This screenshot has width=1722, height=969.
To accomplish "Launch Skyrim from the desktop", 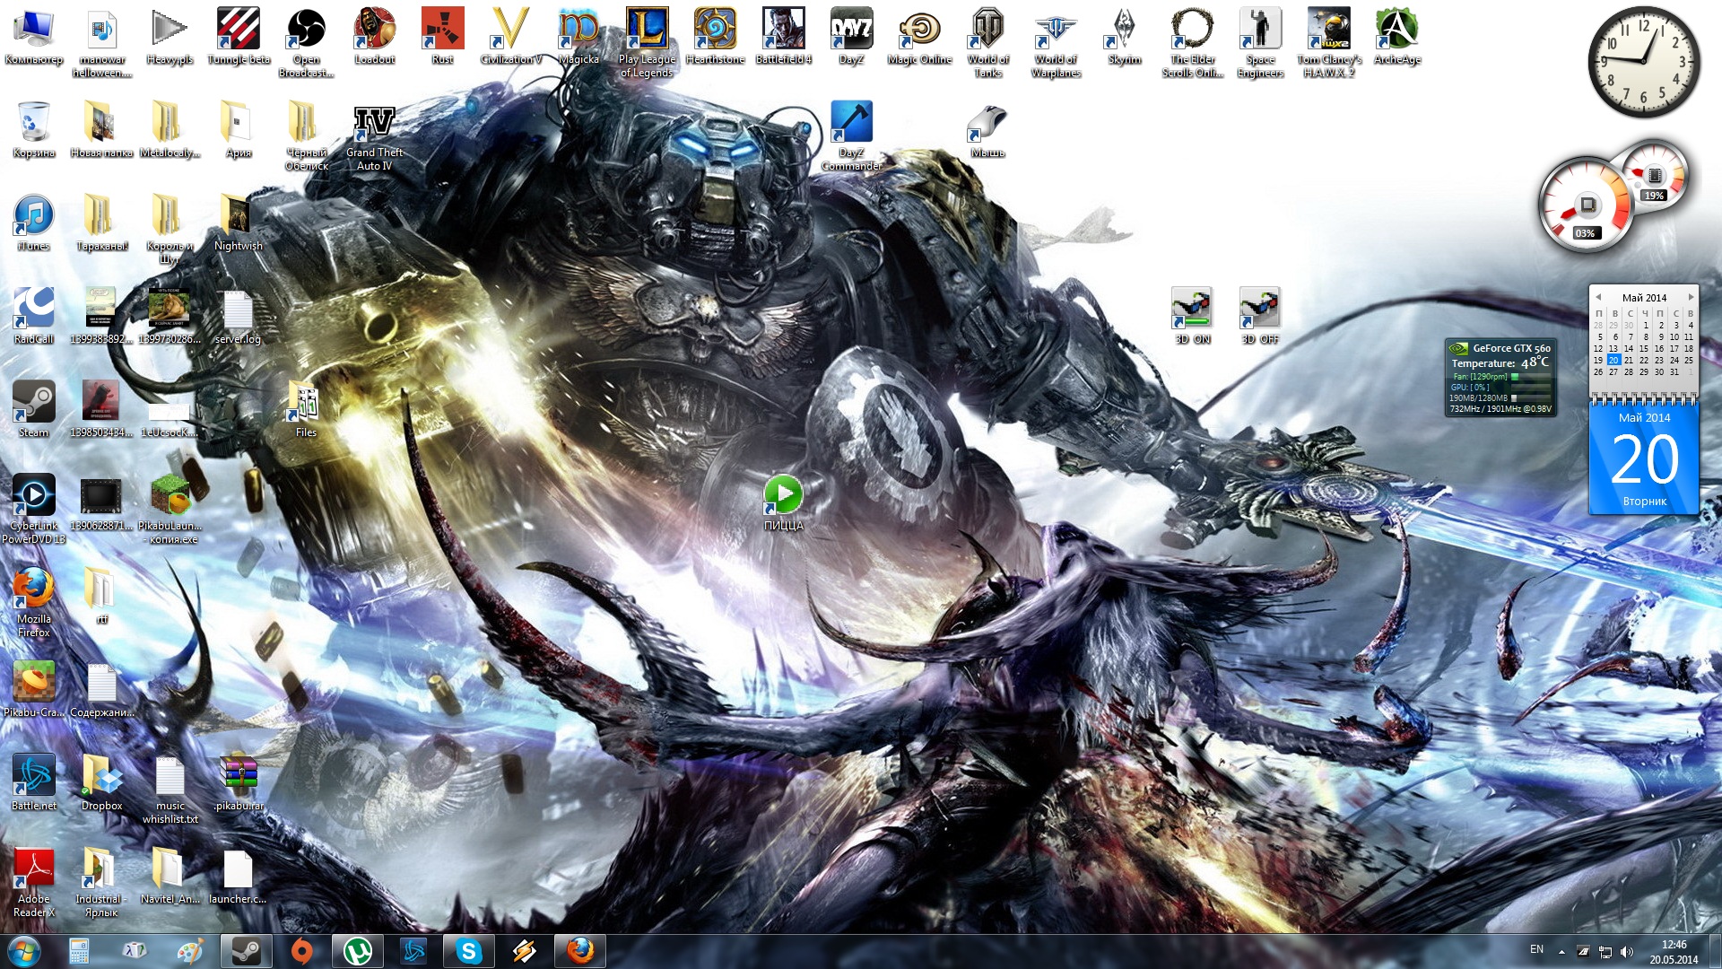I will click(1124, 37).
